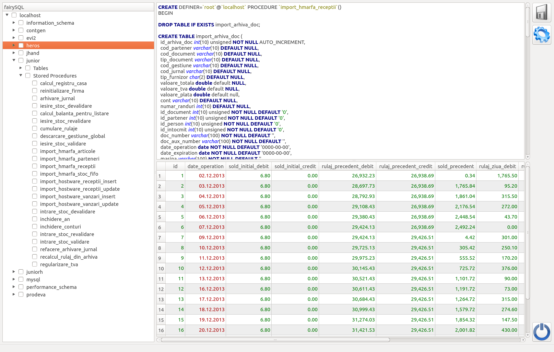Toggle the localhost checkbox
Image resolution: width=554 pixels, height=352 pixels.
coord(14,15)
